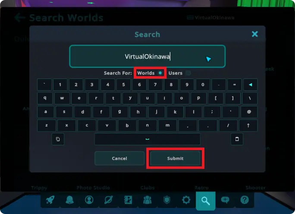Open the rocket launch pad icon
Viewport: 295px width, 214px height.
coord(50,200)
